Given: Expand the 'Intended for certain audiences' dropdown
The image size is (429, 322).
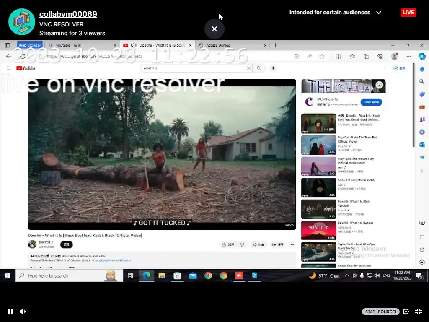Looking at the screenshot, I should coord(335,12).
